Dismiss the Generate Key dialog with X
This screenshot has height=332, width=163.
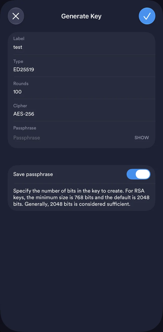[16, 16]
